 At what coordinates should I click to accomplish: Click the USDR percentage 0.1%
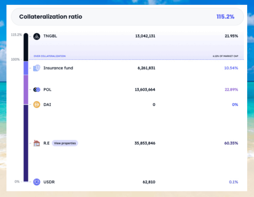233,182
